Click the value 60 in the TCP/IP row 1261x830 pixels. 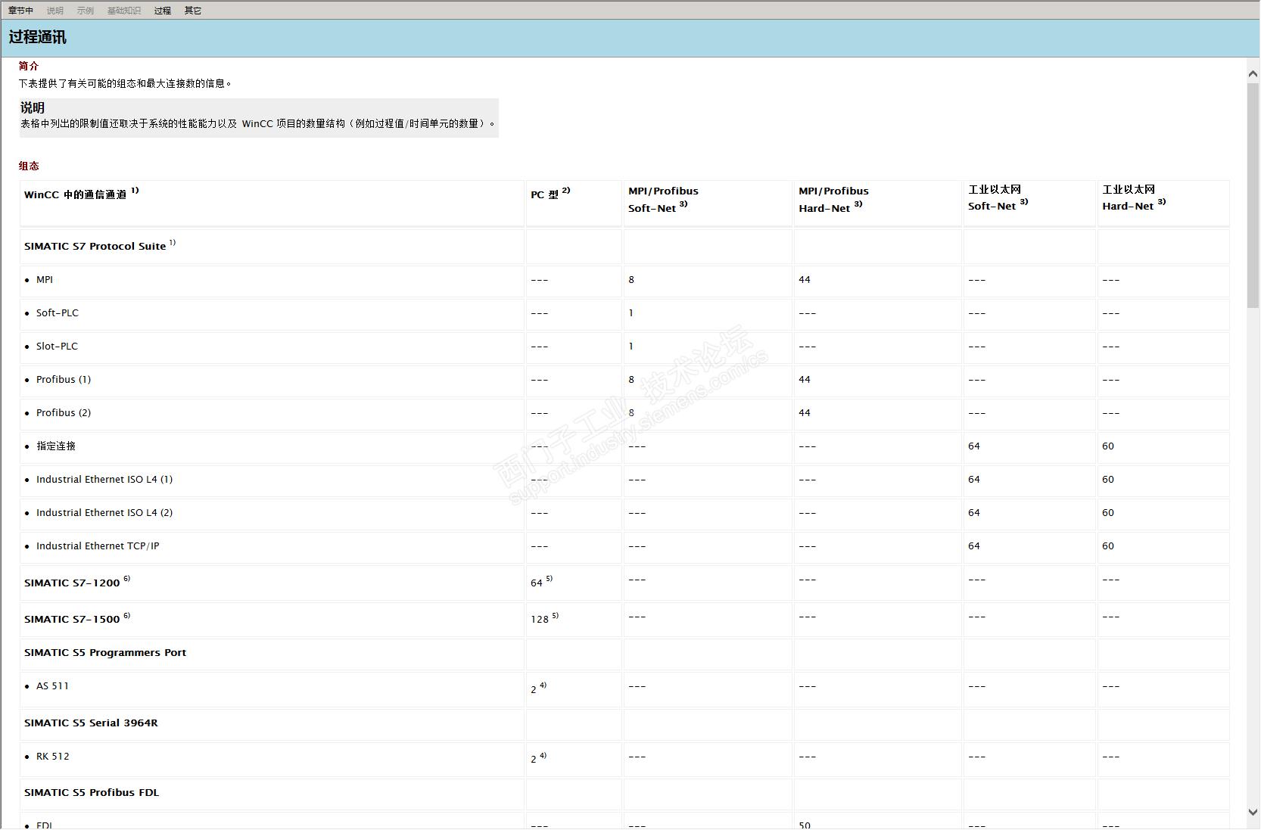[x=1108, y=546]
